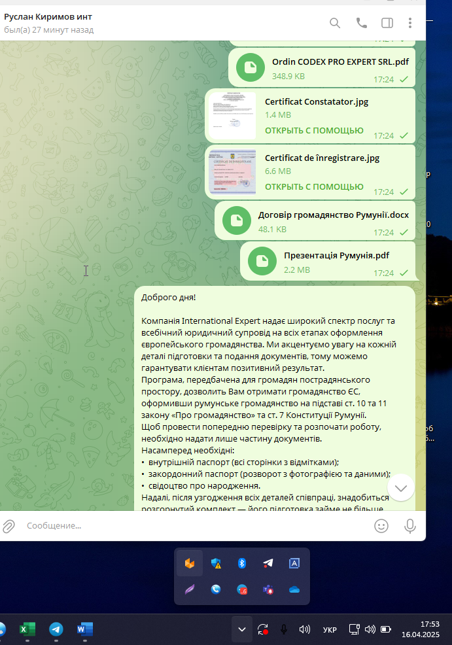452x645 pixels.
Task: Click the 'был(а) 27 минут назад' status text
Action: 49,29
